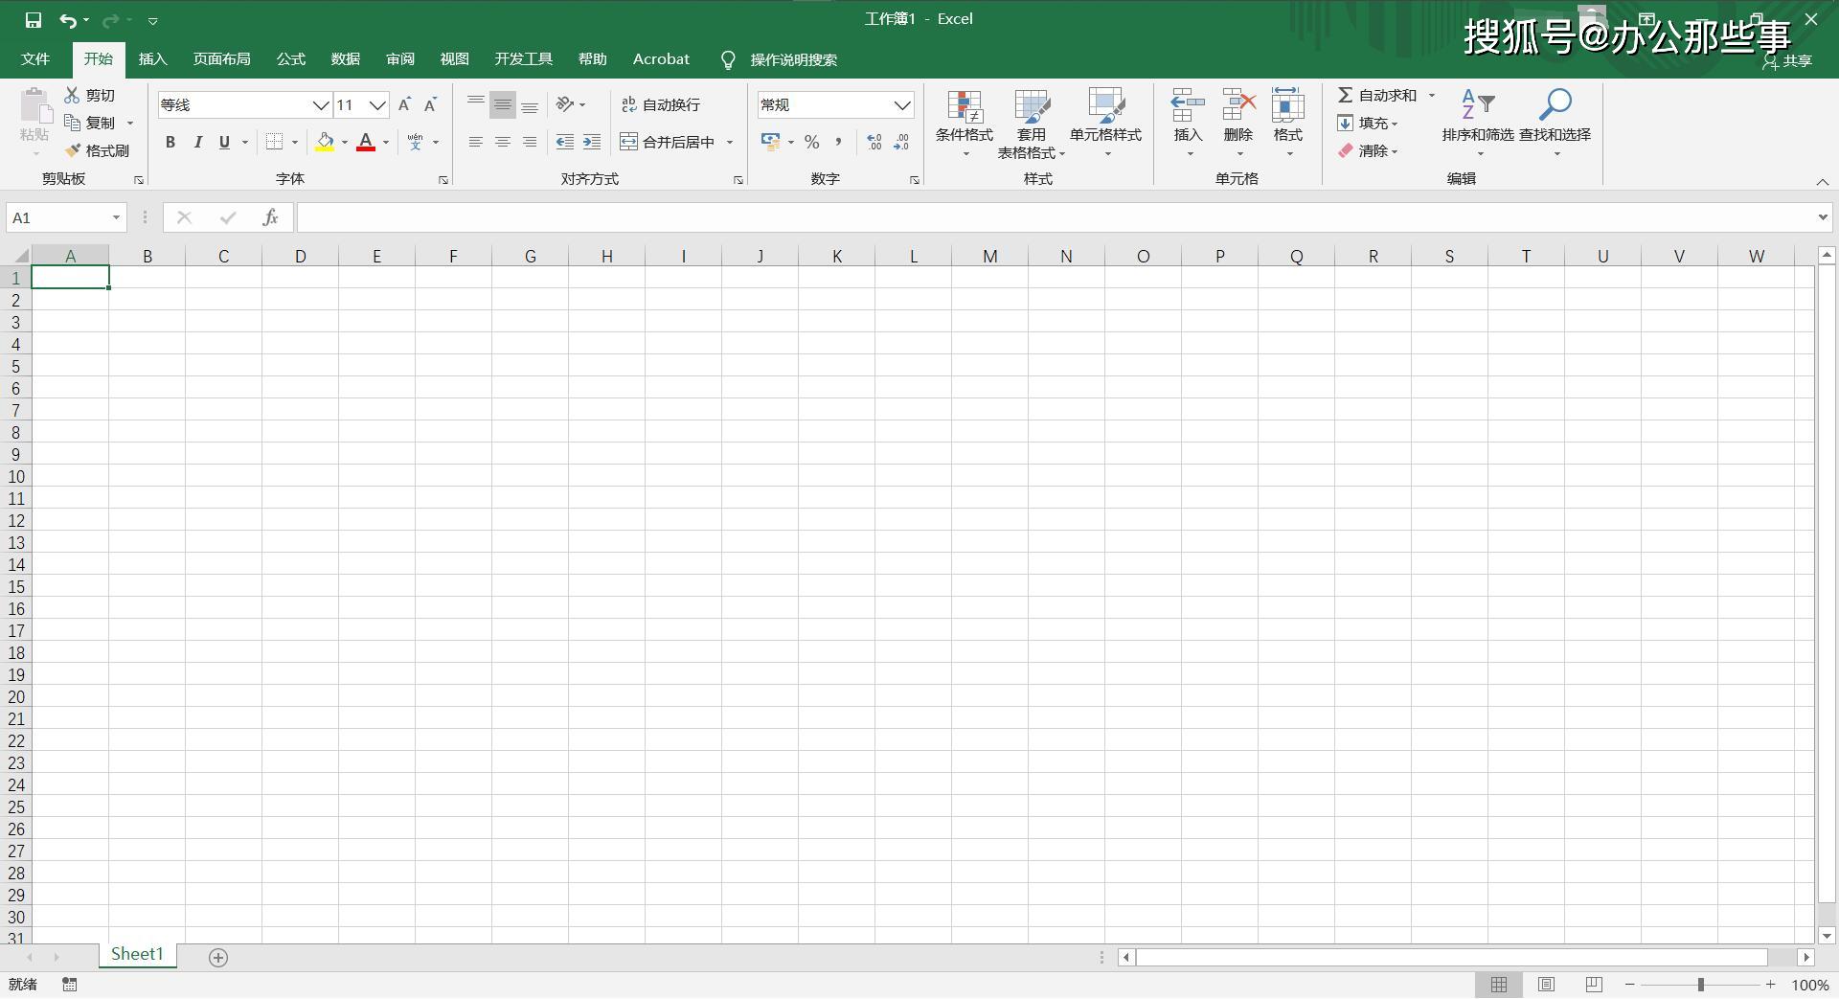Switch to Page Layout view in the status bar
The height and width of the screenshot is (999, 1839).
pos(1546,985)
